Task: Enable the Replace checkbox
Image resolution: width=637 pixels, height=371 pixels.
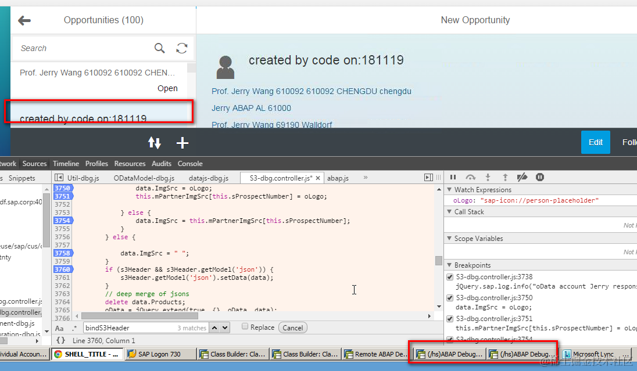Action: click(245, 326)
